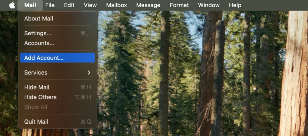Click the highlighted Add Account… item

point(44,58)
